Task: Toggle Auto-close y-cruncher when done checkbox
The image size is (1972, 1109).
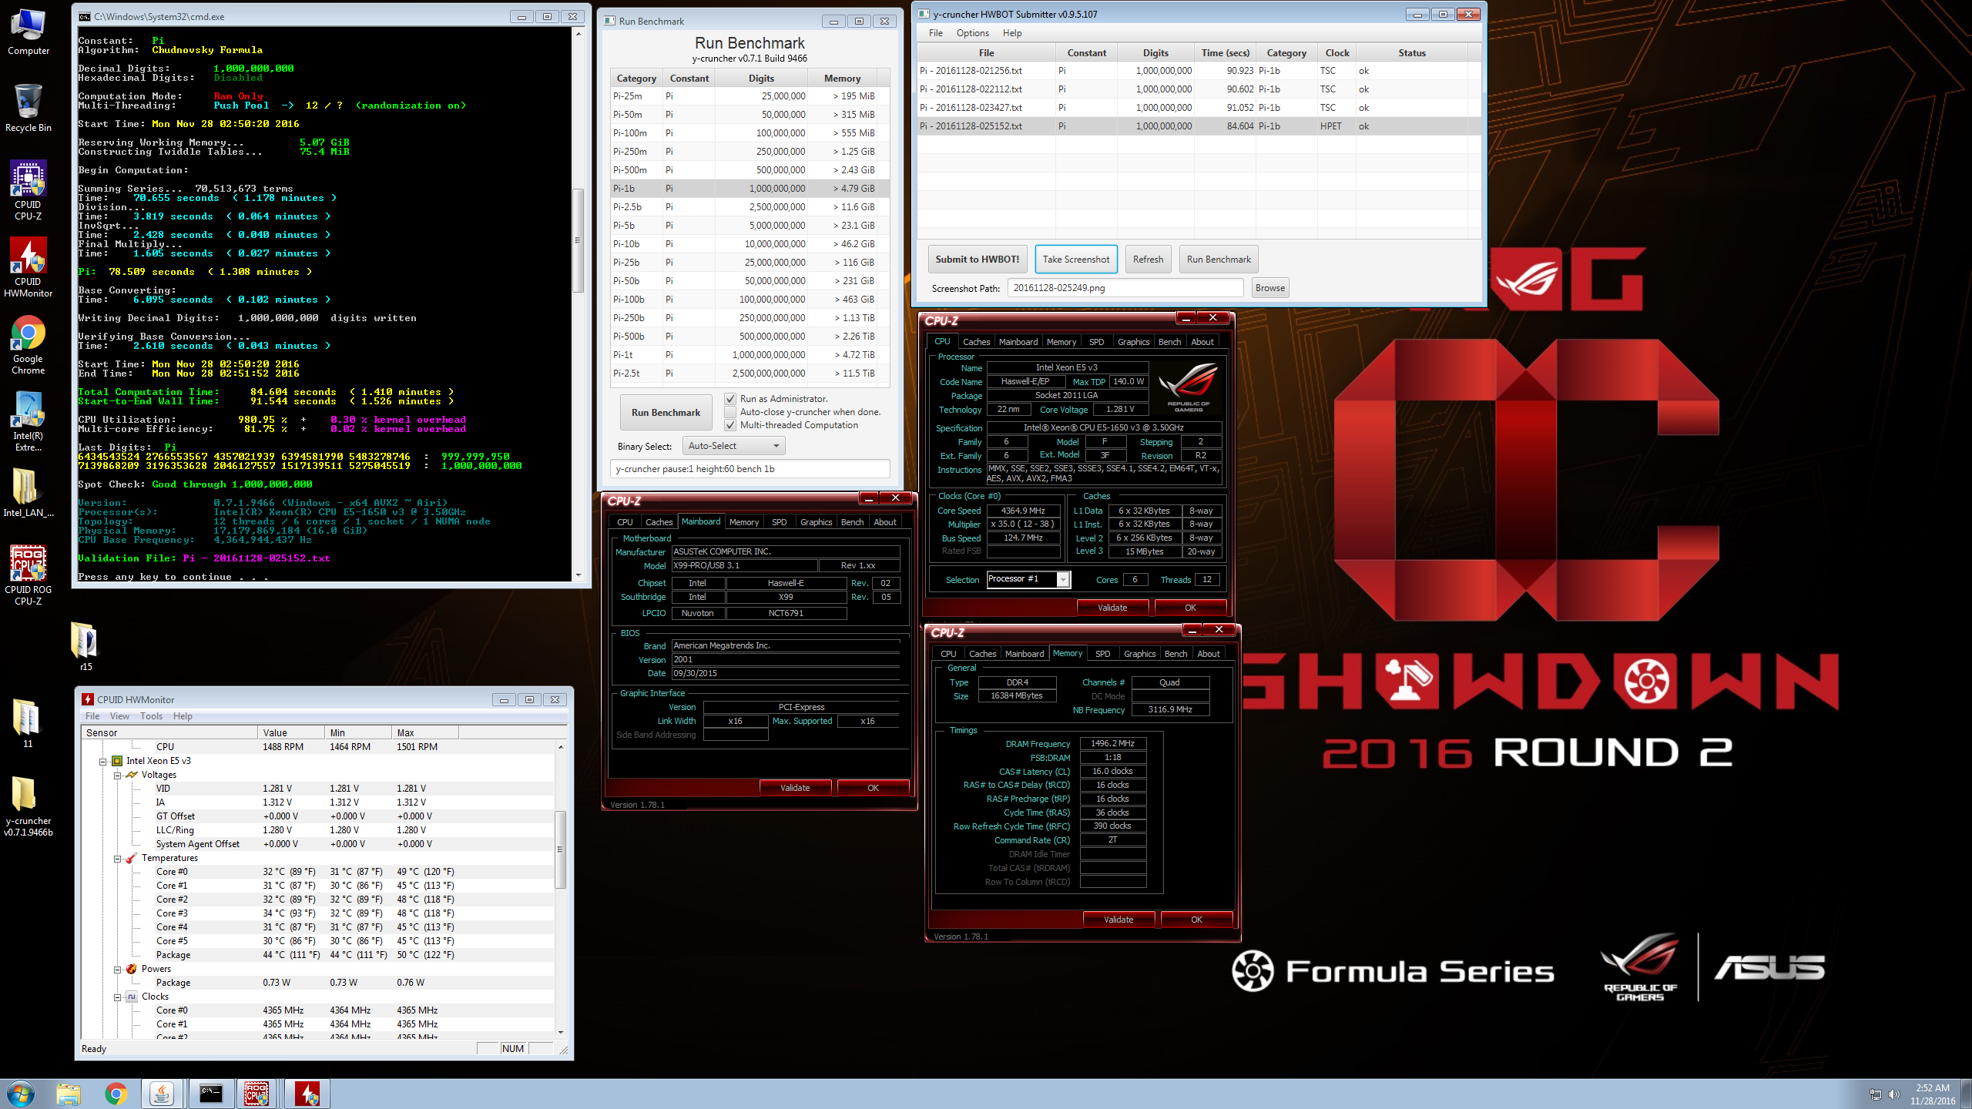Action: [729, 412]
